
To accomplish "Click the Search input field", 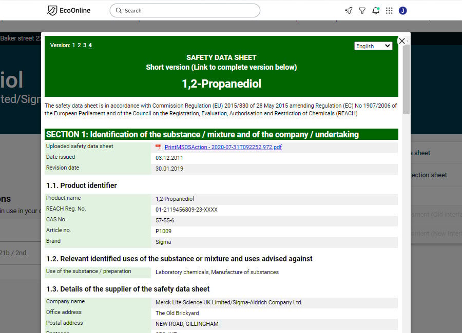I will click(185, 11).
